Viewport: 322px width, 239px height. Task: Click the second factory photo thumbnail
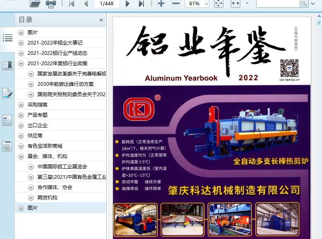[182, 220]
